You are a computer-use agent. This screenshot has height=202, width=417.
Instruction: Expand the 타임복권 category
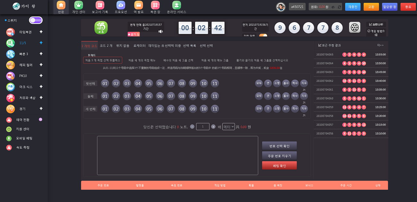[x=41, y=32]
